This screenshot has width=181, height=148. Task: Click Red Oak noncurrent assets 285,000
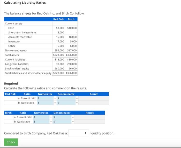coord(59,51)
